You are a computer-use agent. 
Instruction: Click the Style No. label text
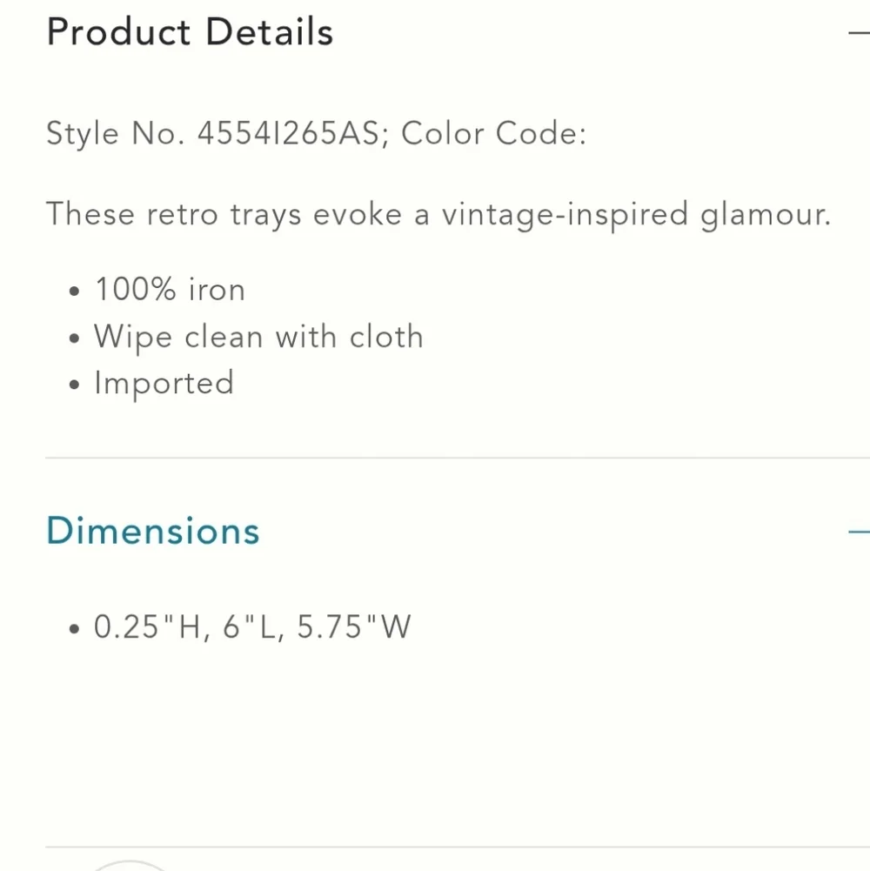(116, 133)
